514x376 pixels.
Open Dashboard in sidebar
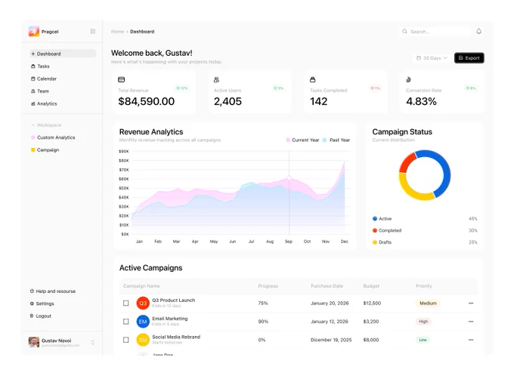tap(62, 54)
